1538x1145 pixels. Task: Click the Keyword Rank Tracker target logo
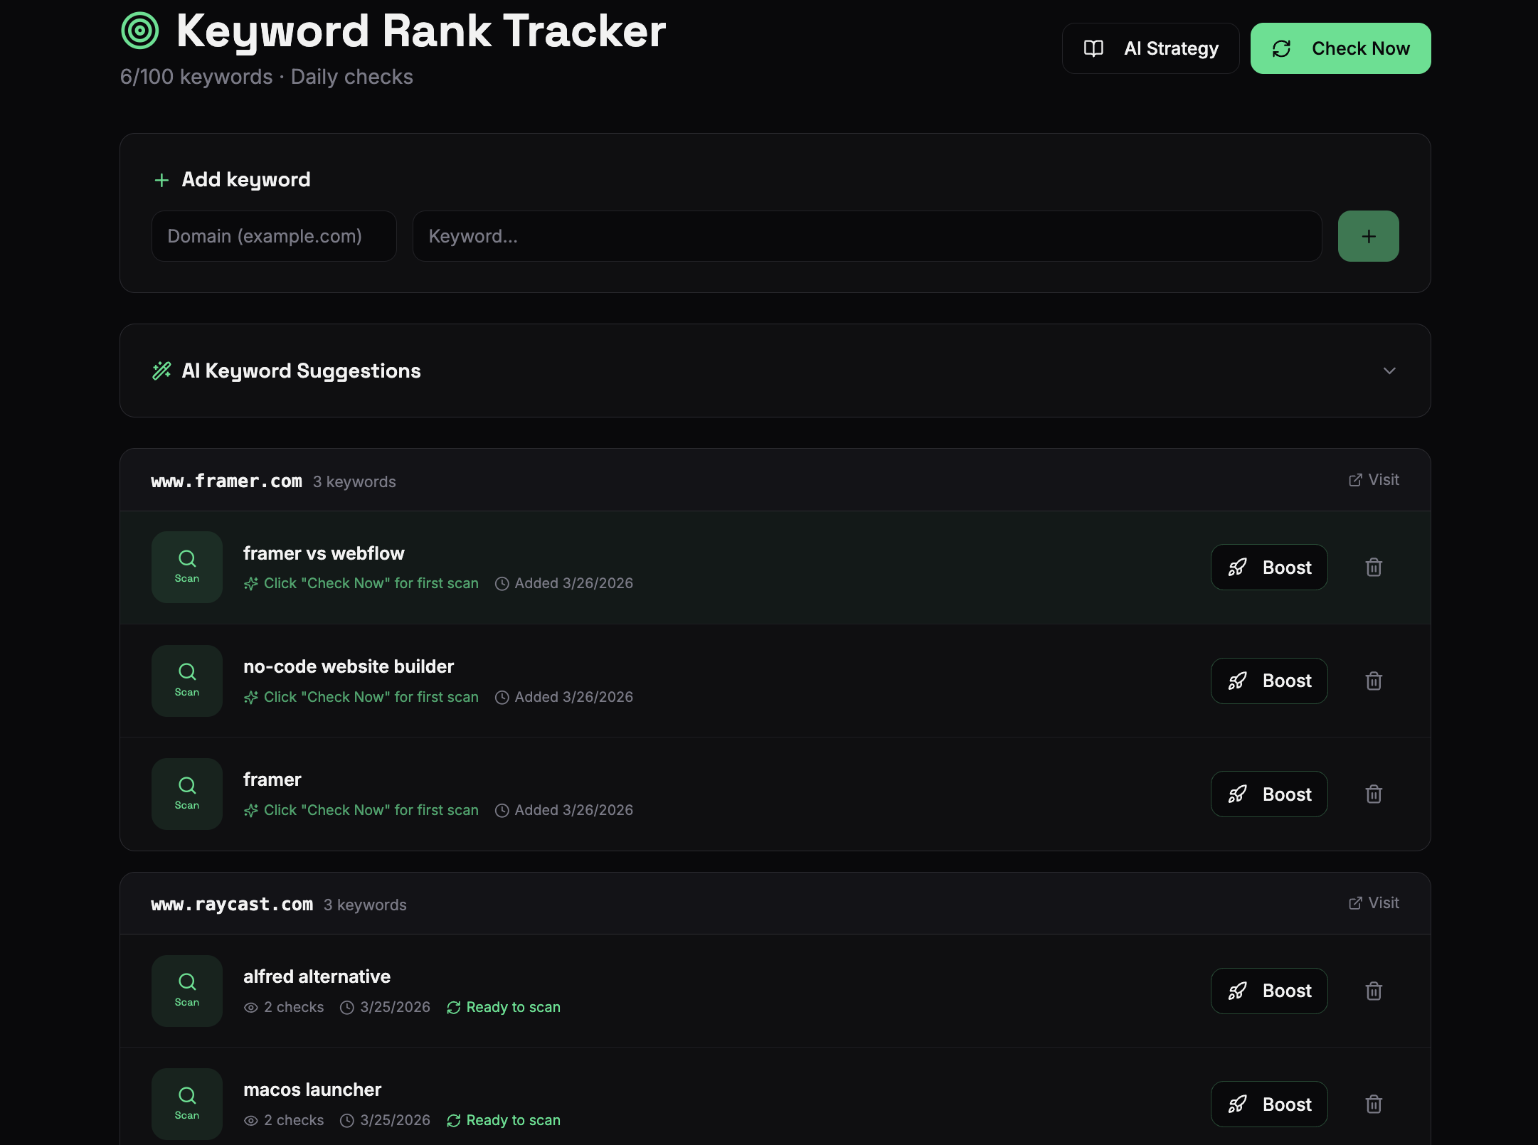pyautogui.click(x=140, y=31)
